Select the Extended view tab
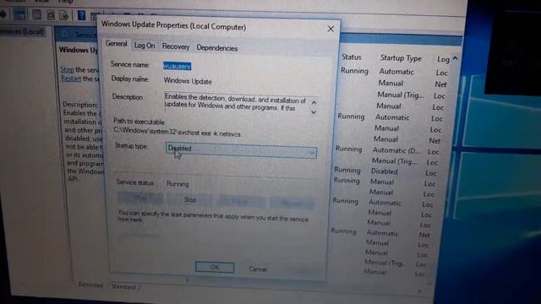Image resolution: width=541 pixels, height=304 pixels. pos(90,285)
